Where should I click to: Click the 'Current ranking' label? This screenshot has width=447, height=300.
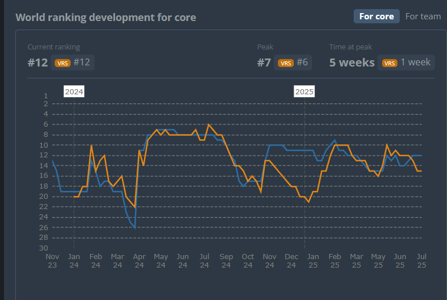54,47
